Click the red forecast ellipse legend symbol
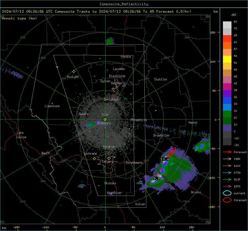 pos(227,200)
